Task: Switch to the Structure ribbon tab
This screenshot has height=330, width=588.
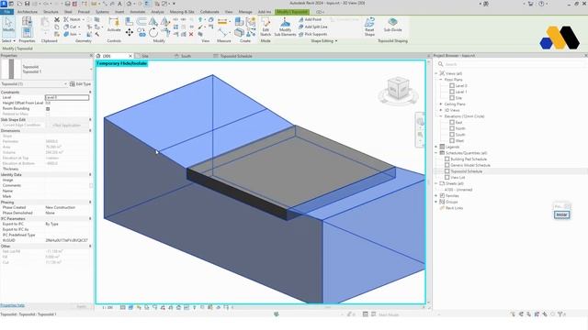Action: 51,12
